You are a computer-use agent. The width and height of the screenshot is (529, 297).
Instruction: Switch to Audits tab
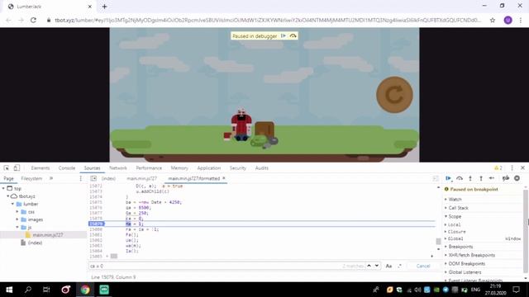(x=262, y=167)
